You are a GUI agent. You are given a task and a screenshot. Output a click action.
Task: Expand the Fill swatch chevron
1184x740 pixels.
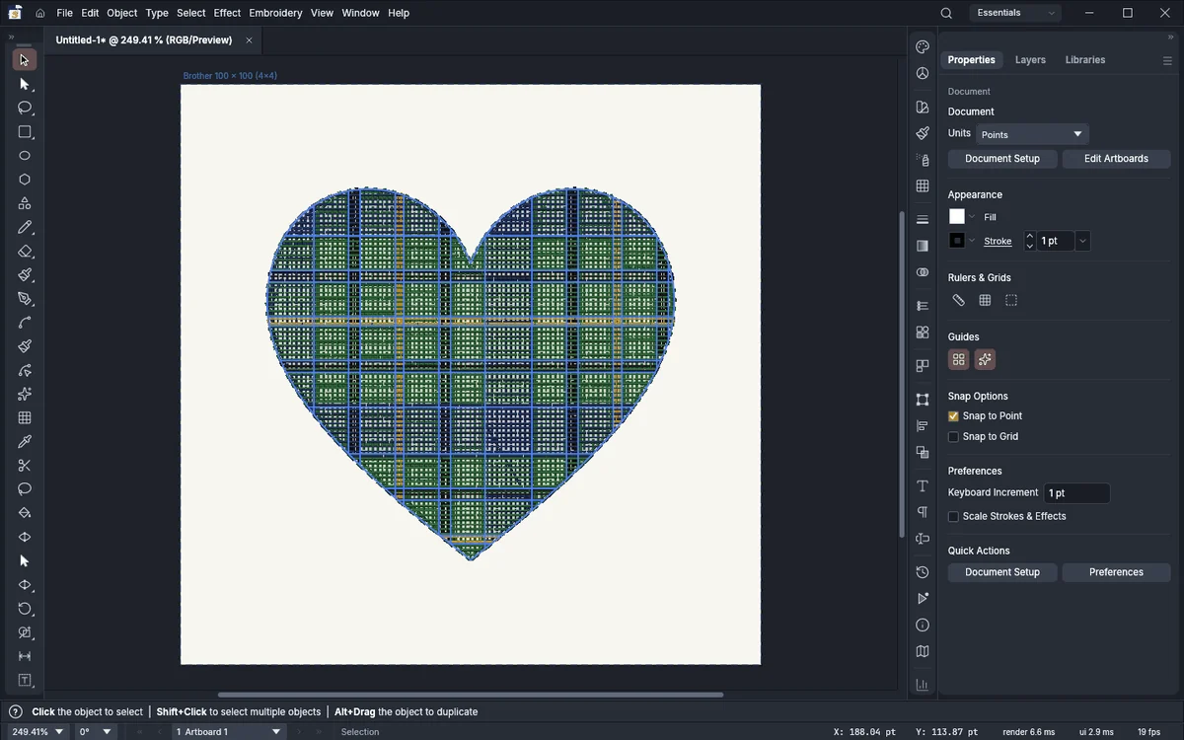tap(972, 217)
